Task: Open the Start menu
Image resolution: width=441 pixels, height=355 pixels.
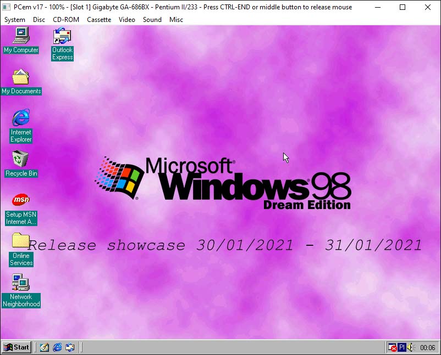Action: [16, 347]
